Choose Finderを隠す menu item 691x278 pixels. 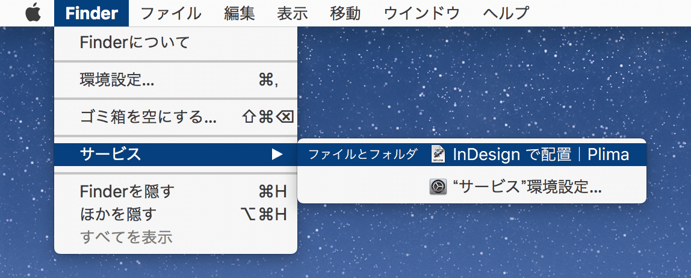176,191
